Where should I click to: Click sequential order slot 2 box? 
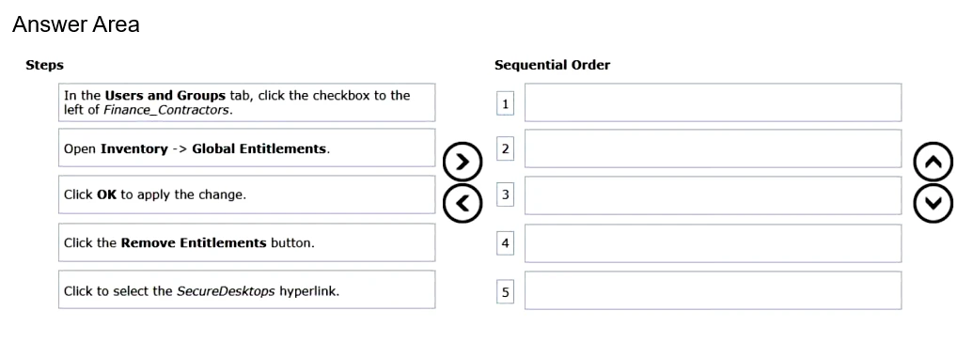pyautogui.click(x=713, y=148)
